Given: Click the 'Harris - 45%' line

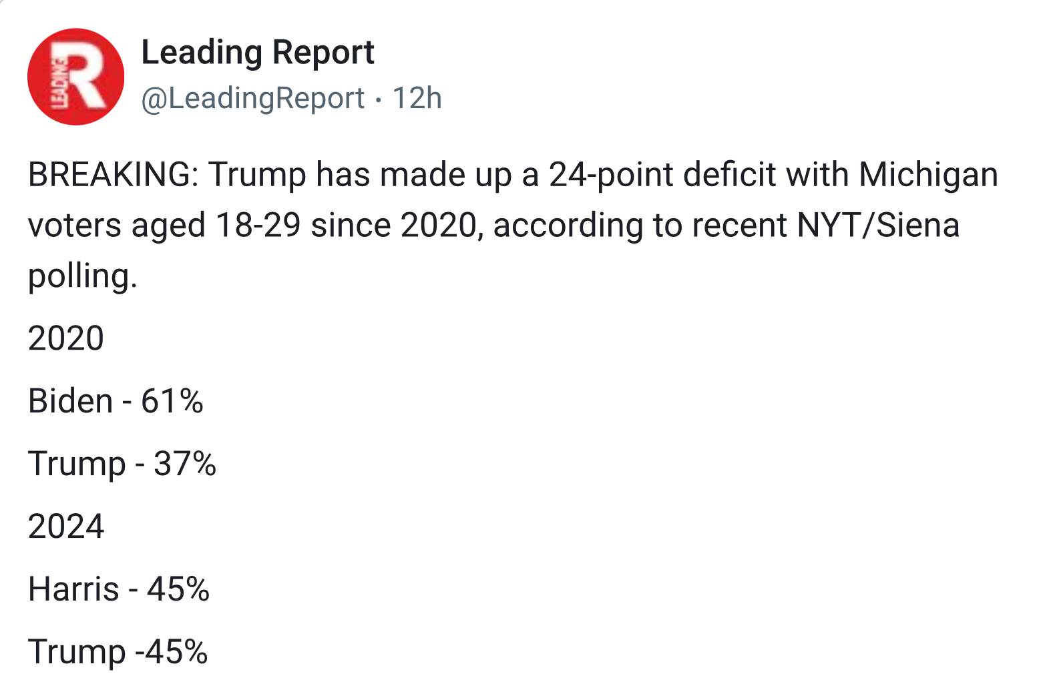Looking at the screenshot, I should 119,589.
